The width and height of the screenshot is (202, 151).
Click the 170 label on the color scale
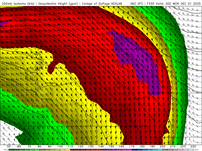coord(132,146)
